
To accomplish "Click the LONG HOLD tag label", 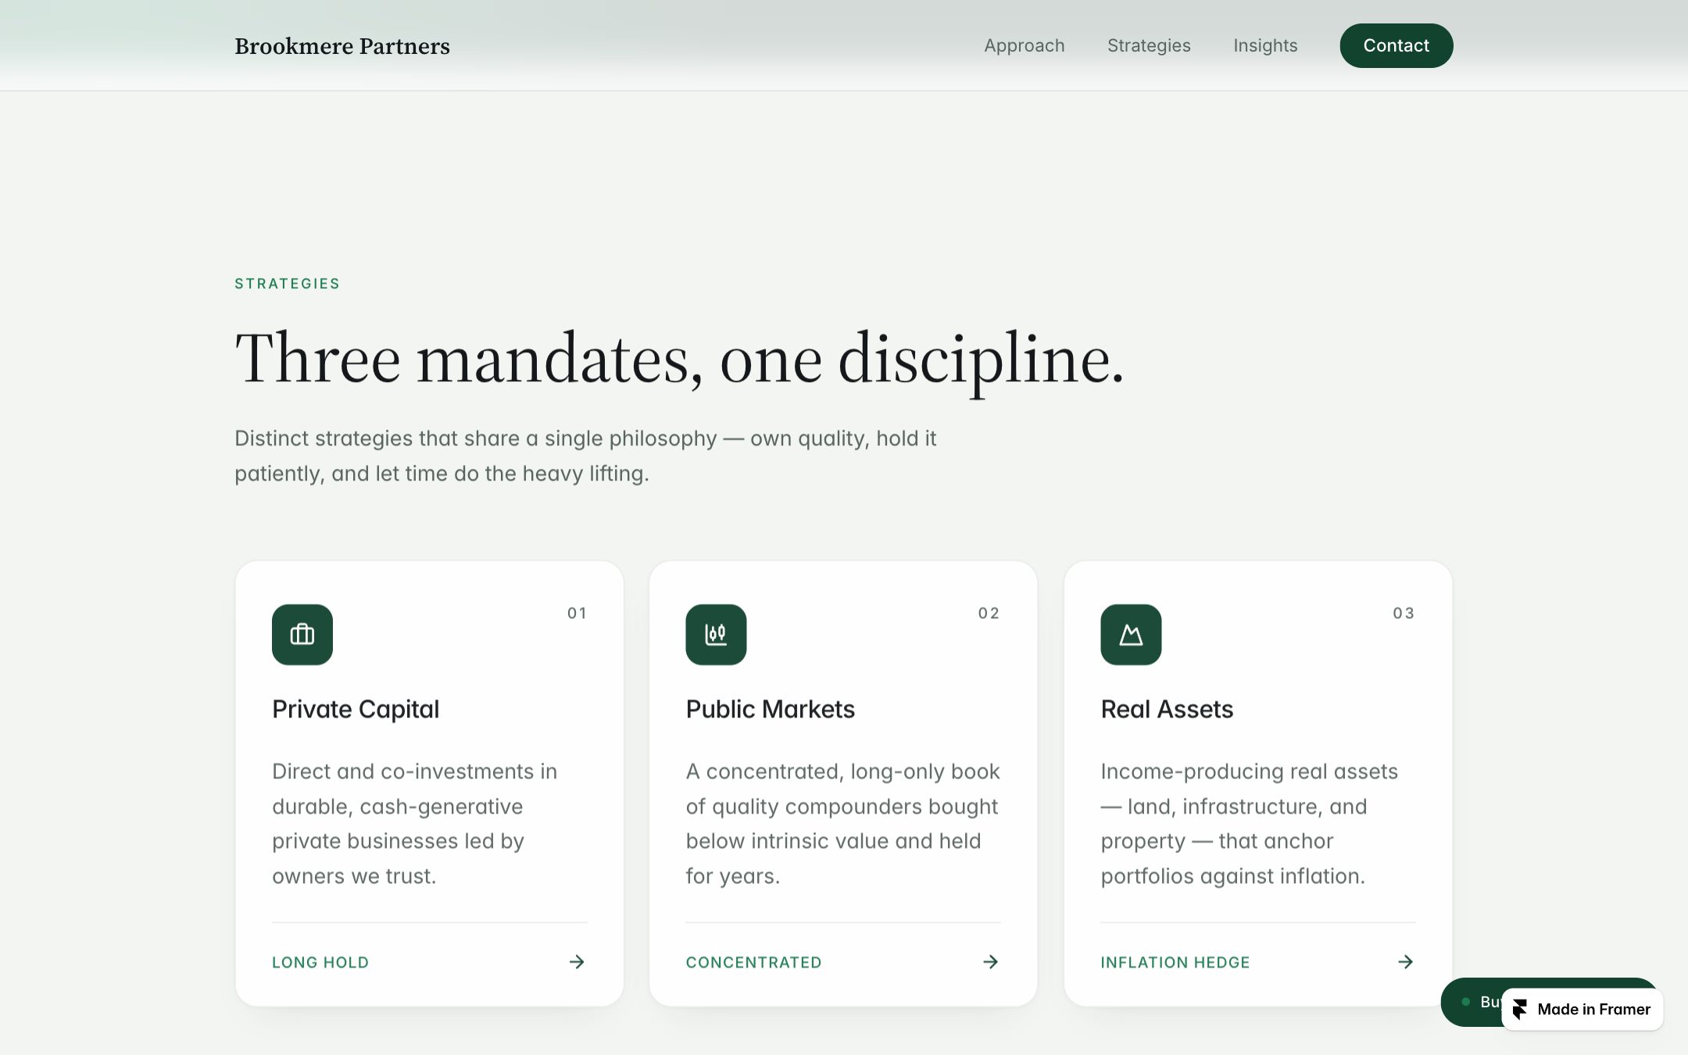I will pos(320,963).
